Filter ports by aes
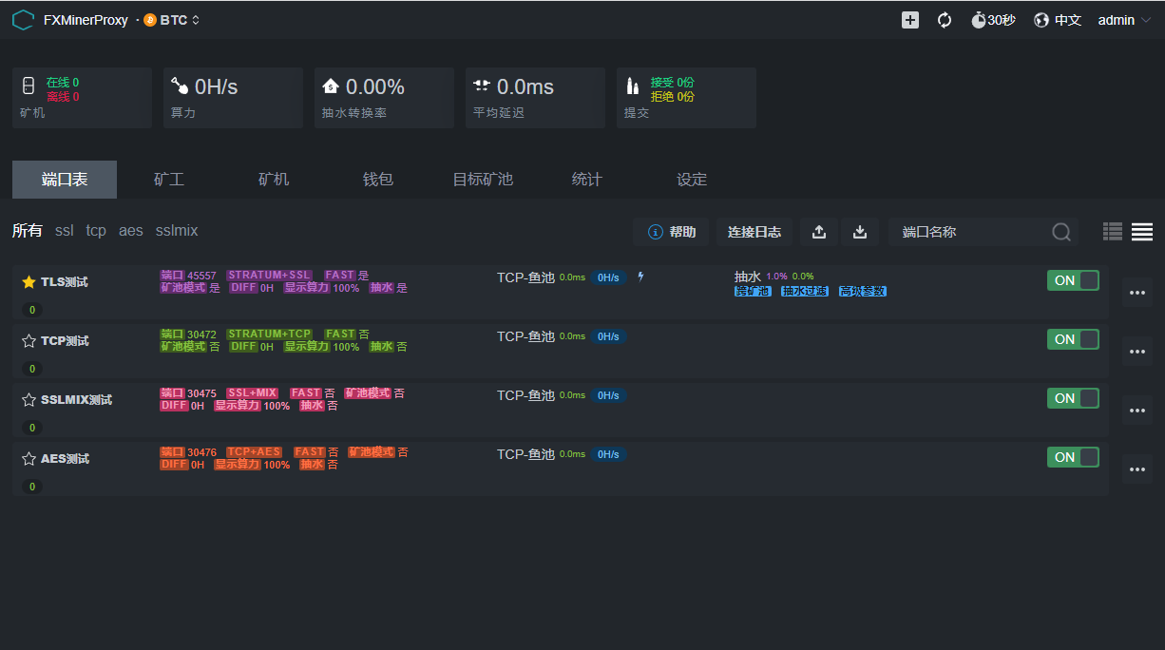1165x650 pixels. click(x=131, y=231)
